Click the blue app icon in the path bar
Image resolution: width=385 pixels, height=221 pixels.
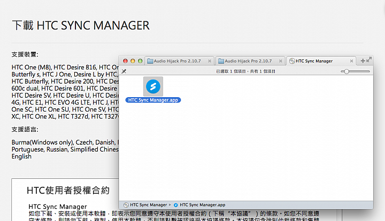175,205
